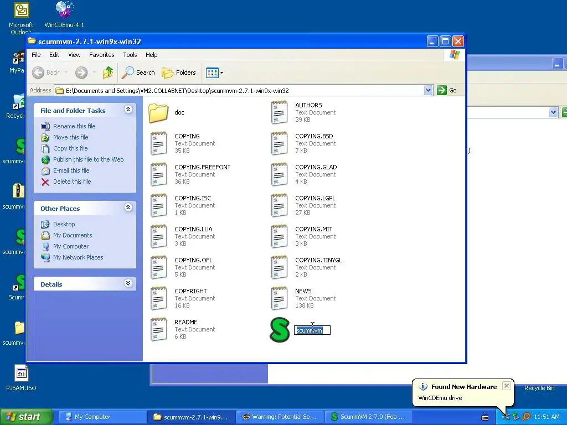The image size is (567, 425).
Task: Go to My Documents in Other Places
Action: click(x=73, y=235)
